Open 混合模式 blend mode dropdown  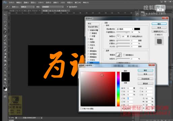pyautogui.click(x=125, y=29)
